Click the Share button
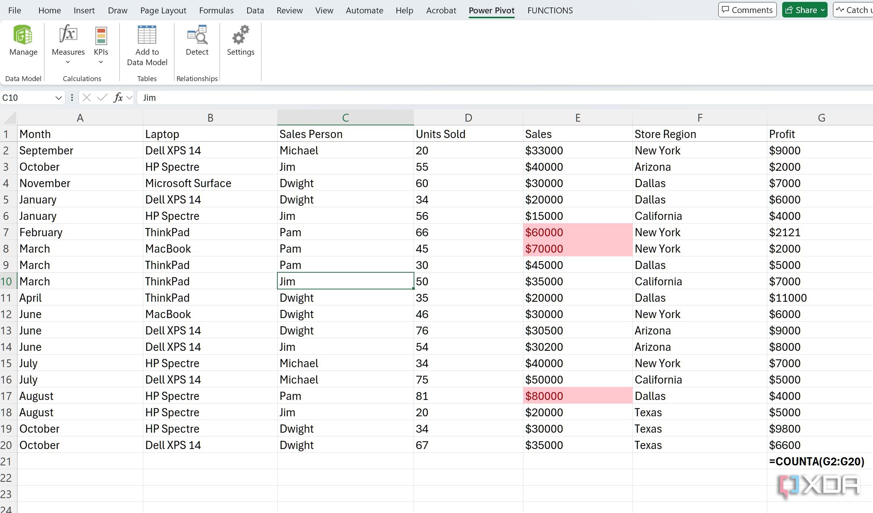The height and width of the screenshot is (513, 873). [801, 10]
